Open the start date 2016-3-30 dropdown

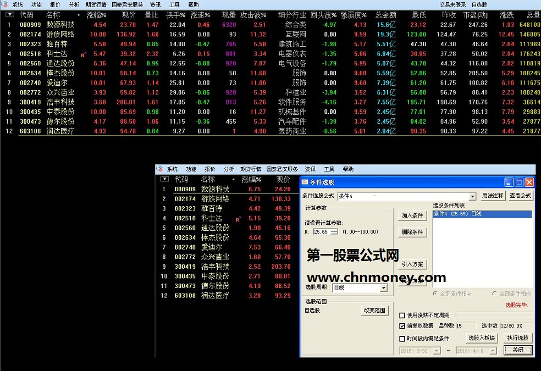click(x=437, y=351)
